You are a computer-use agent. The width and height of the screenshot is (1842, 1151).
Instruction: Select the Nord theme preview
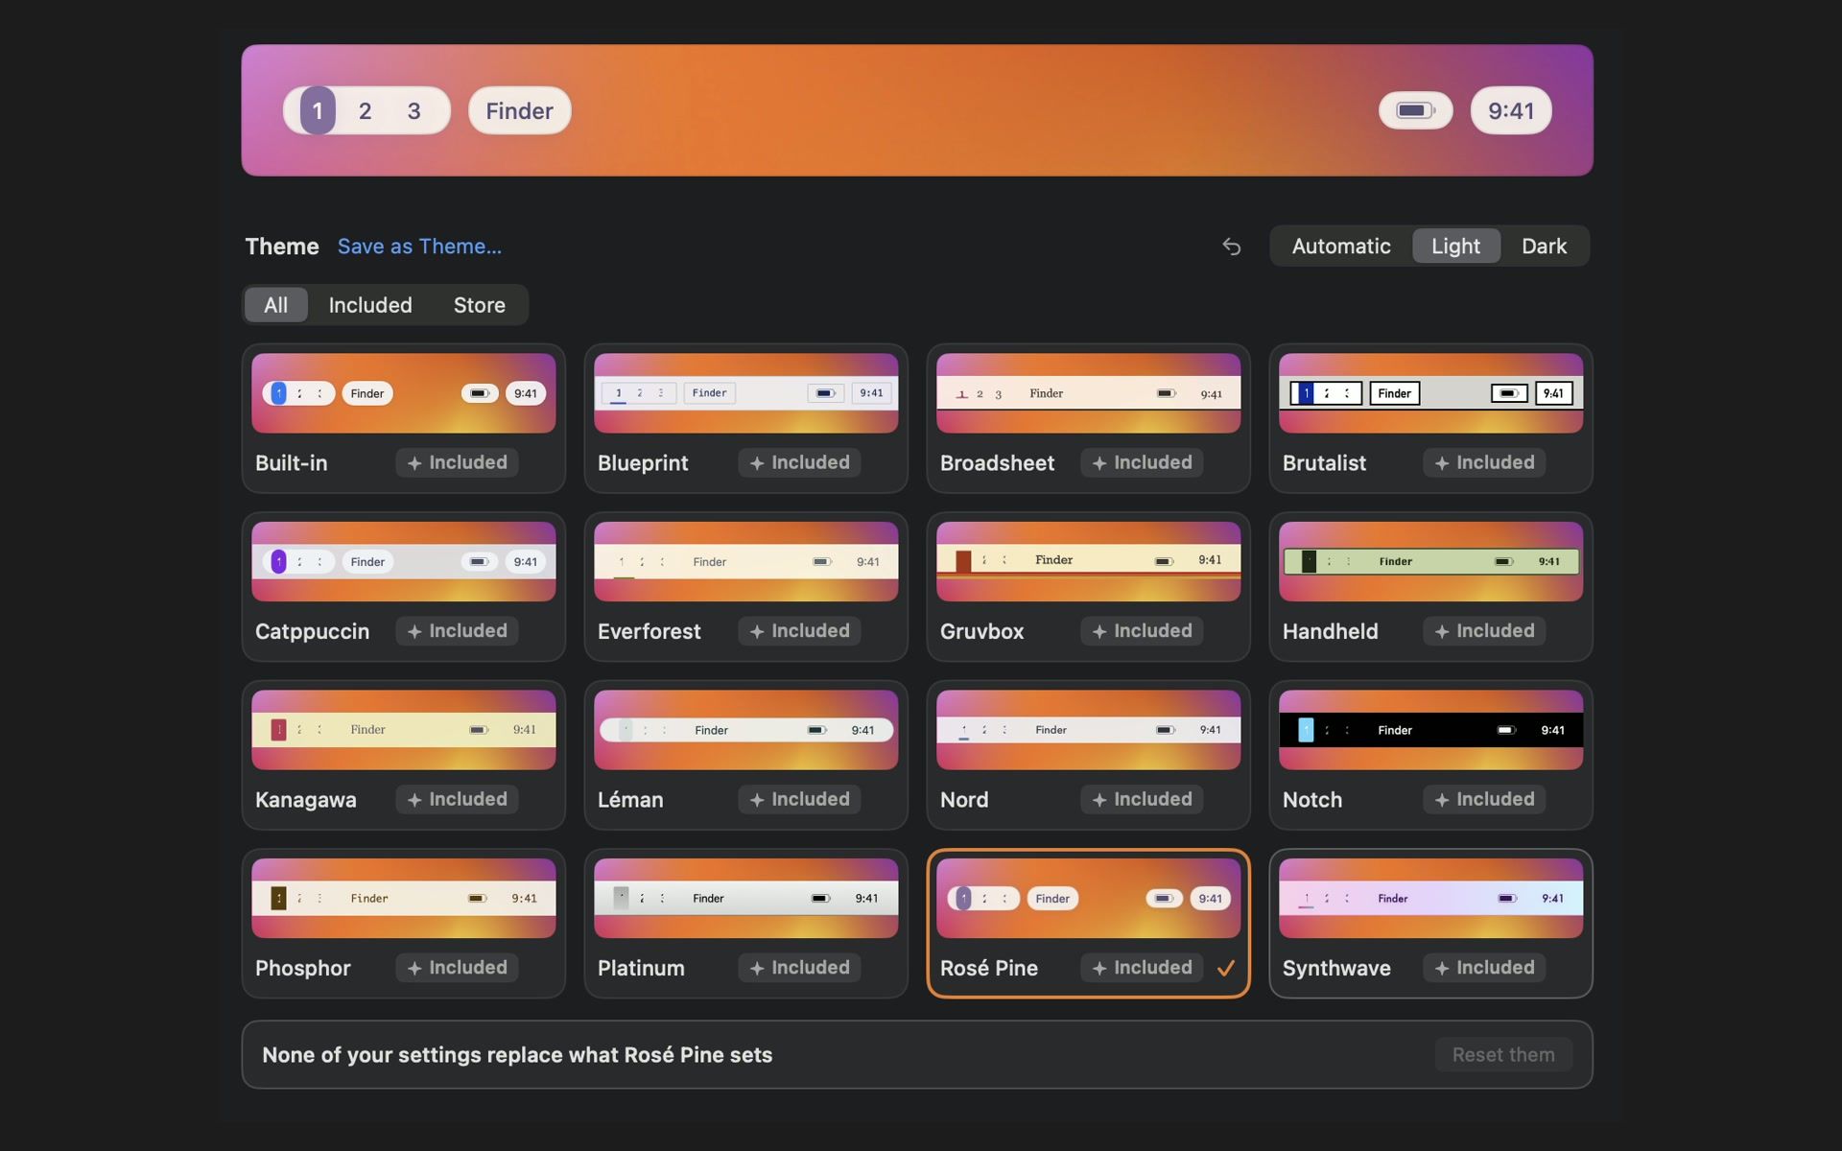pos(1088,730)
